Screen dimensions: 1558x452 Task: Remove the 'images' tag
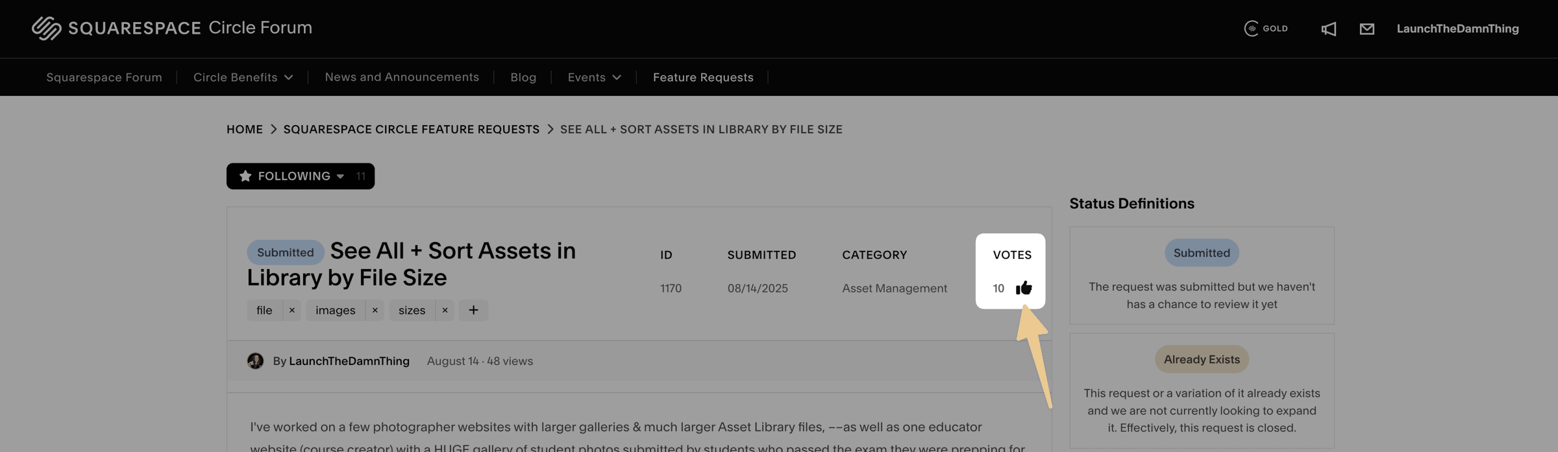tap(375, 310)
